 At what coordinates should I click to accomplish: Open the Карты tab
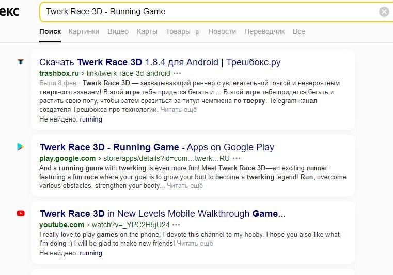tap(147, 31)
